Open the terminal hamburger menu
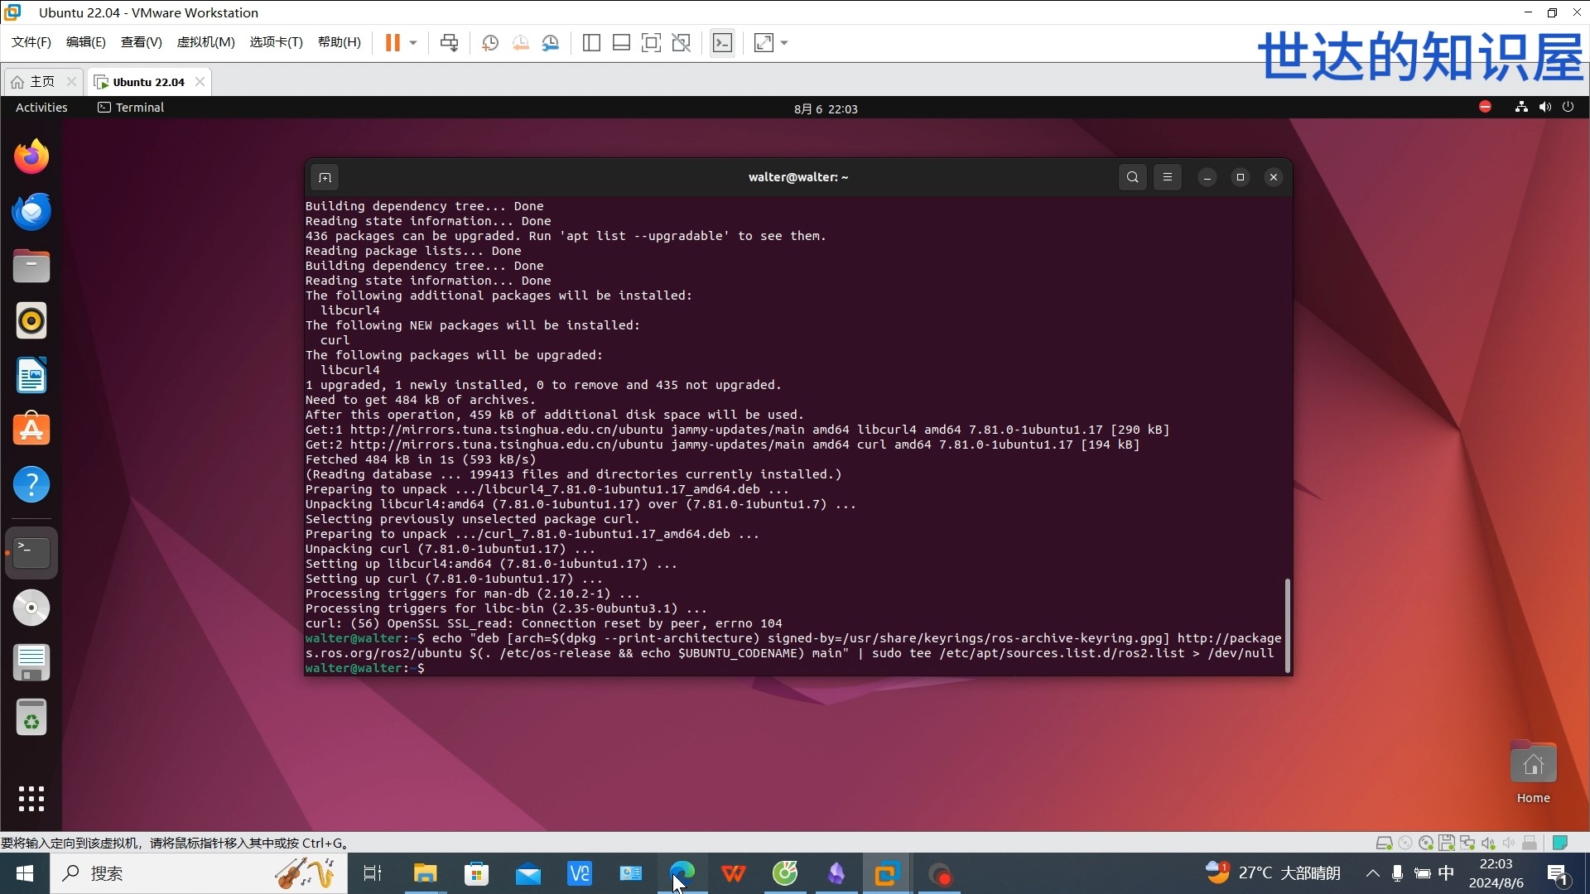The width and height of the screenshot is (1590, 894). coord(1168,177)
